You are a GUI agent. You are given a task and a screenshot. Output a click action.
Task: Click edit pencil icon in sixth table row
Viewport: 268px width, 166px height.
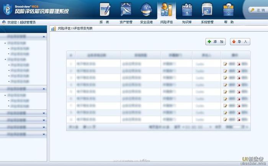click(225, 99)
